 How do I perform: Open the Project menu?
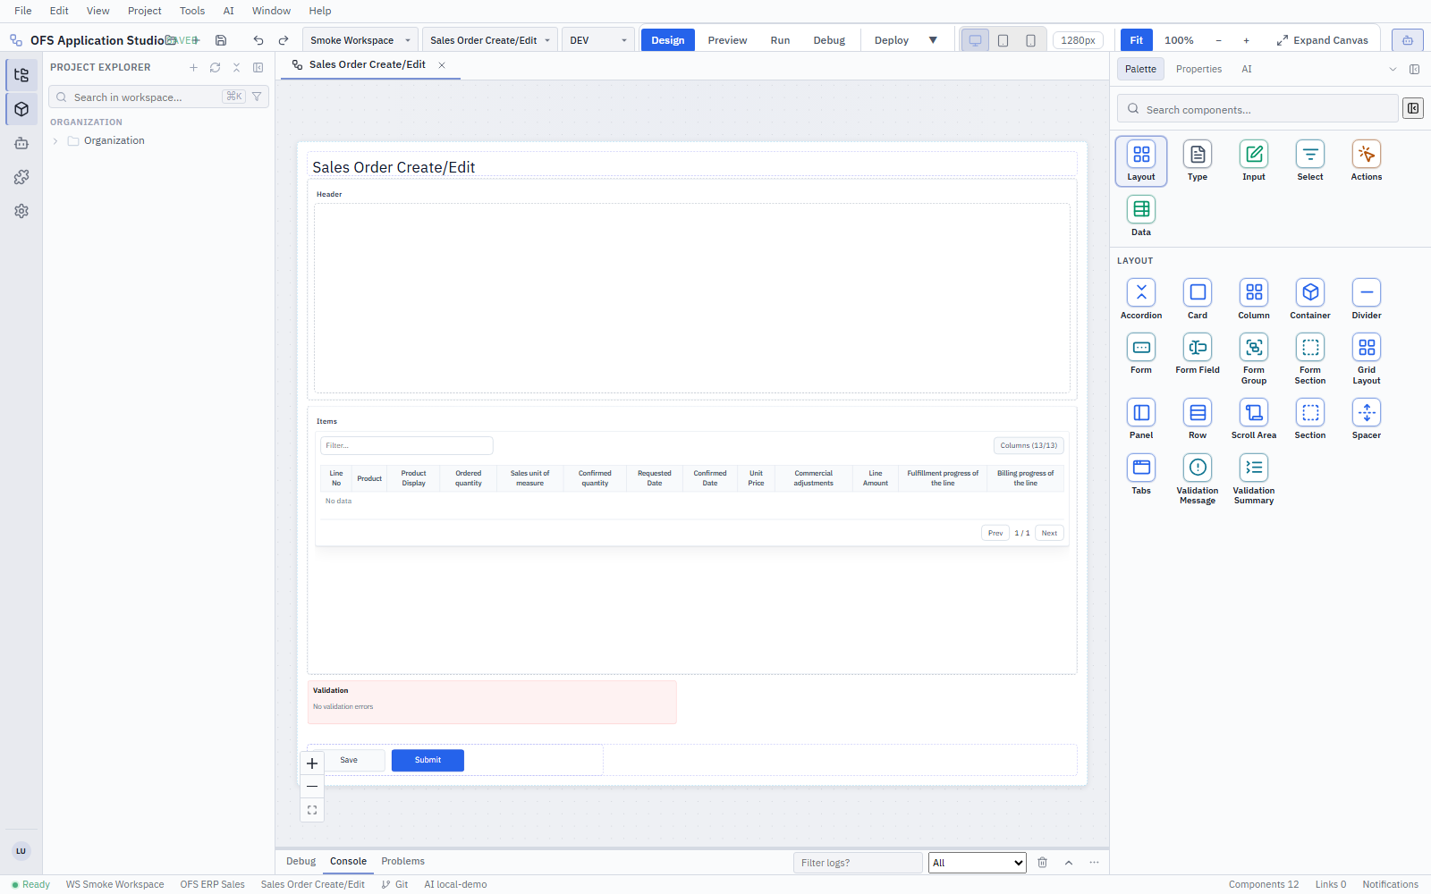coord(145,11)
